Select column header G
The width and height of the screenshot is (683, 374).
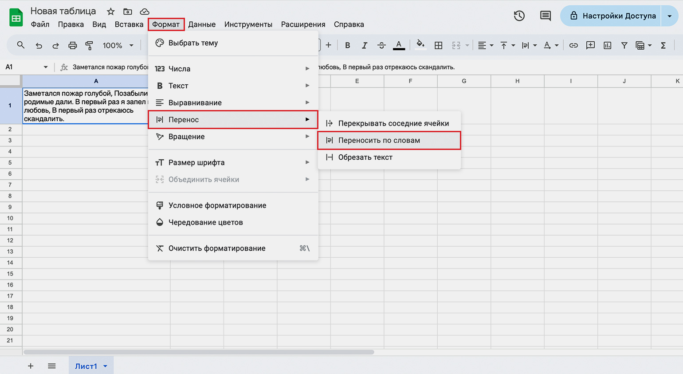tap(464, 81)
